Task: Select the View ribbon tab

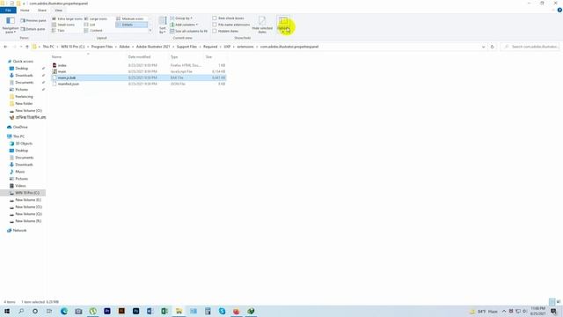Action: pos(59,11)
